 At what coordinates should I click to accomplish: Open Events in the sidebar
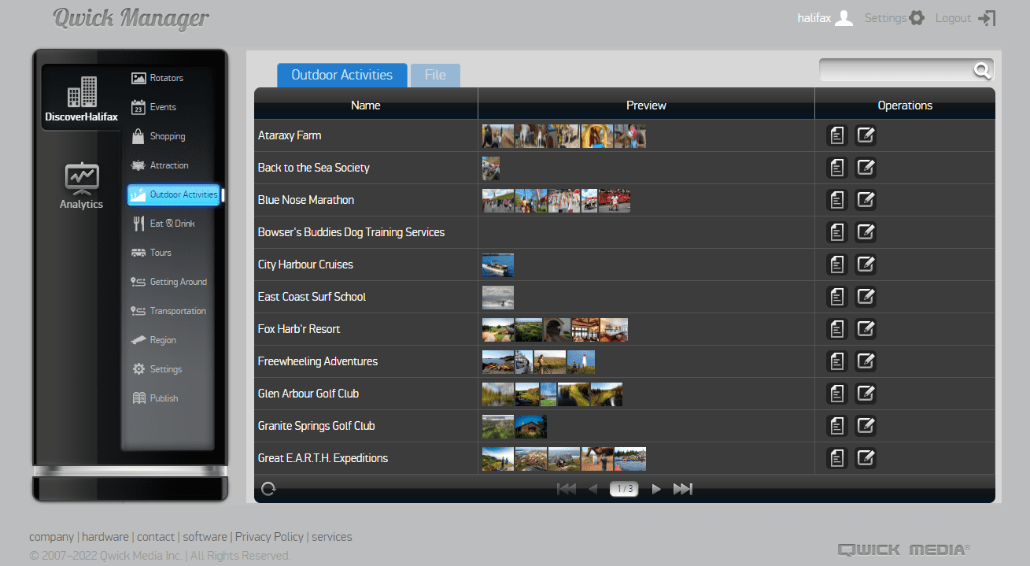pos(153,107)
